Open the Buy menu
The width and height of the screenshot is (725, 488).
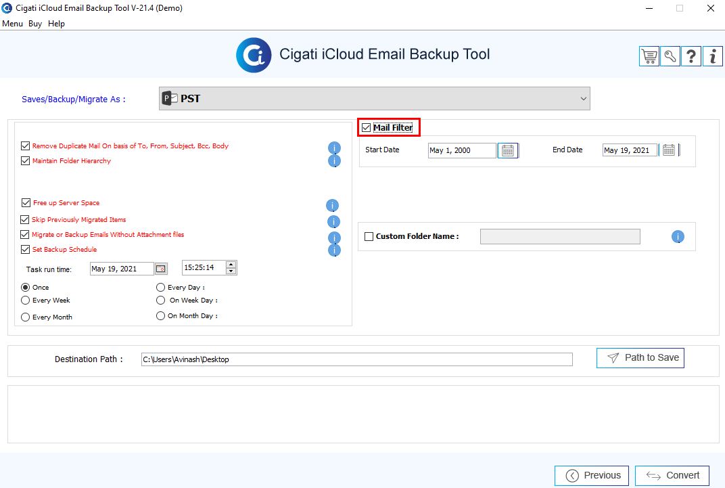point(35,24)
